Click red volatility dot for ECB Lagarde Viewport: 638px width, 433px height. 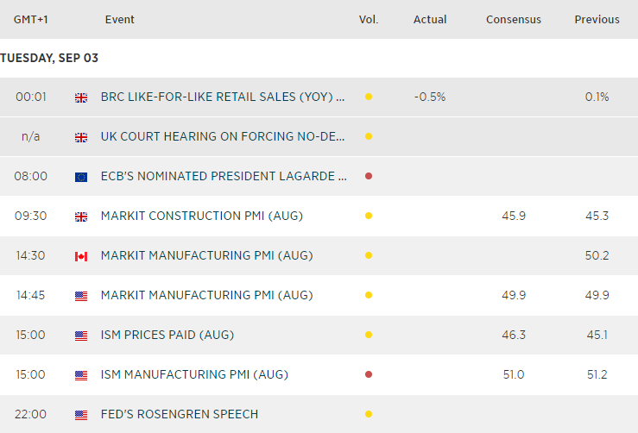pos(369,177)
